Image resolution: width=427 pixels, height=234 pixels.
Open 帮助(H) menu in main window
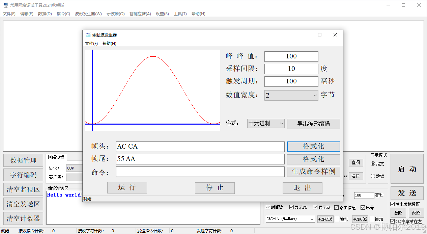(x=198, y=14)
